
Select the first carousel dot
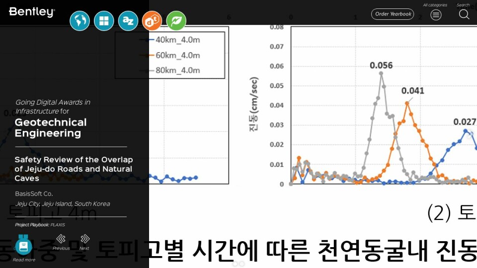coord(235,264)
